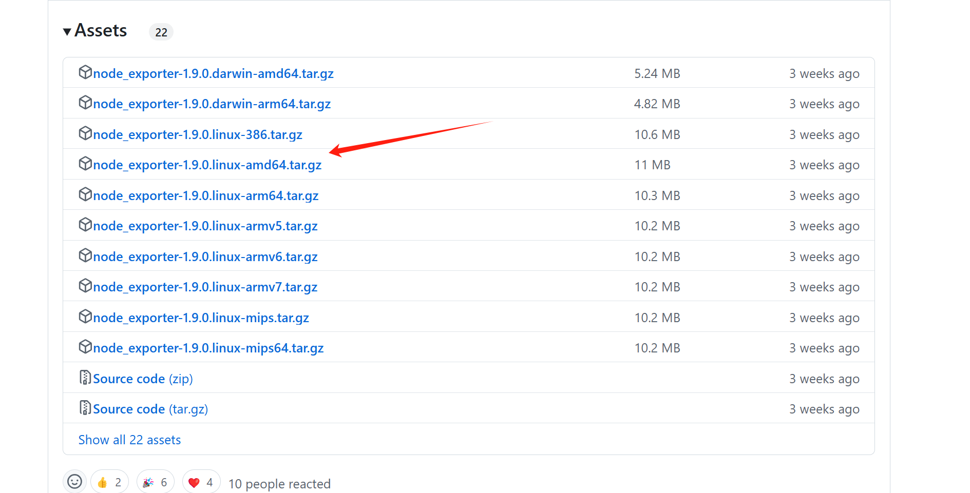Click the Assets heading text
Image resolution: width=970 pixels, height=493 pixels.
coord(101,31)
